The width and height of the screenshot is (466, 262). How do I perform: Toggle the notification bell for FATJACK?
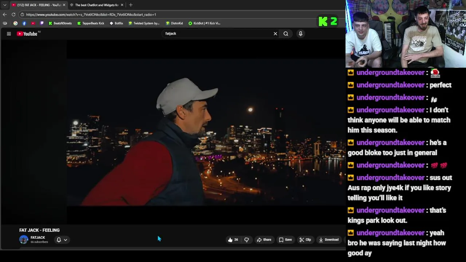59,240
